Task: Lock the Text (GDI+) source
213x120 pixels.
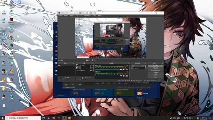Action: tap(93, 65)
